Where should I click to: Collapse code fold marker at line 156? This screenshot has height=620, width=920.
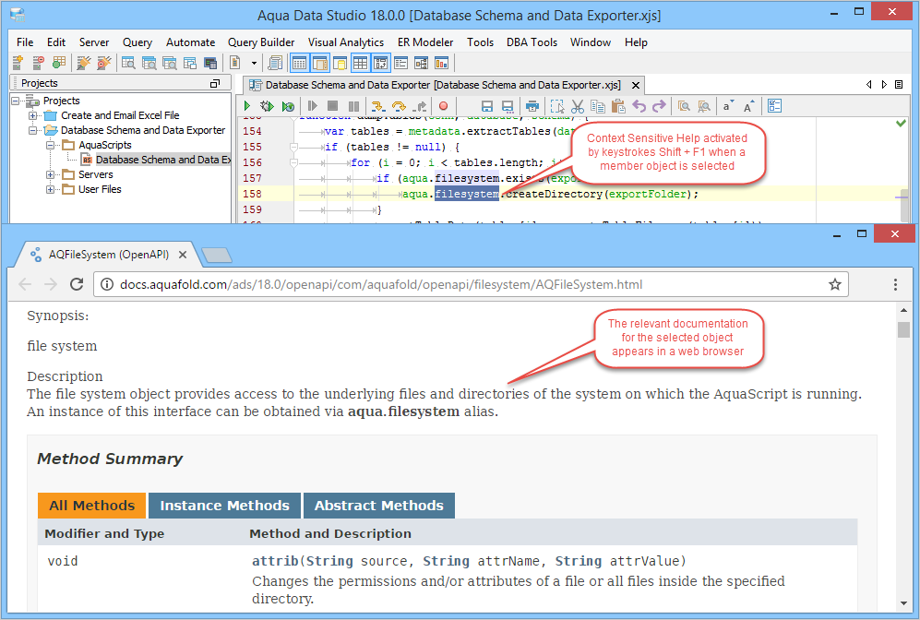tap(294, 162)
